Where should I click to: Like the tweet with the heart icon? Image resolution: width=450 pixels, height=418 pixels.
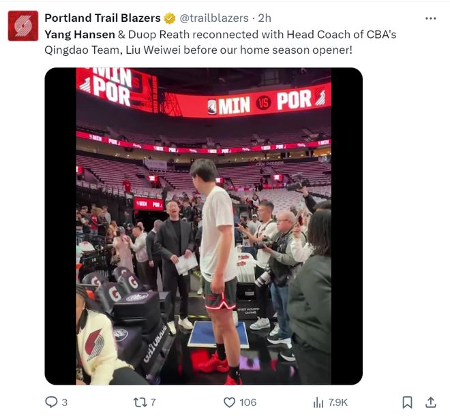tap(230, 402)
